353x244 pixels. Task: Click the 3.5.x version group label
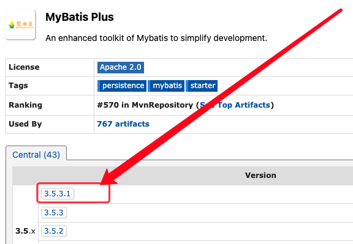pos(26,231)
